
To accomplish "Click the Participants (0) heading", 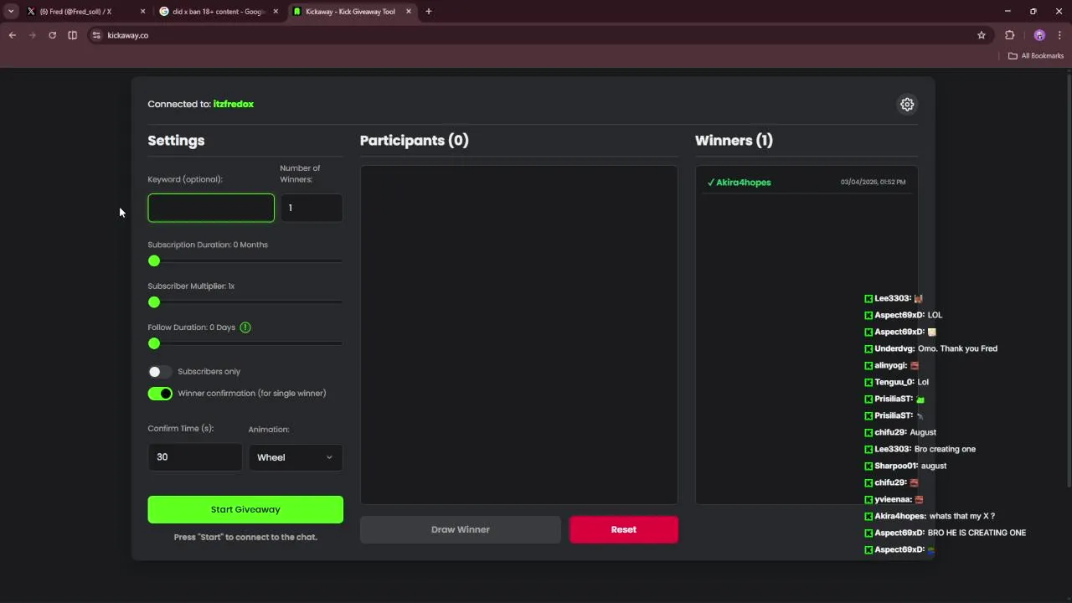I will point(415,141).
